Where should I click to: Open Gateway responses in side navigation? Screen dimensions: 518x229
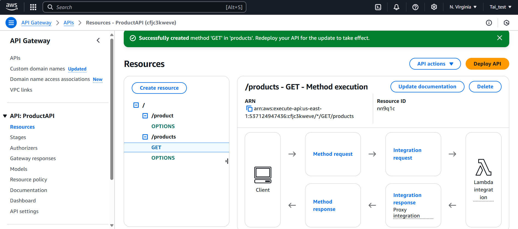[33, 159]
